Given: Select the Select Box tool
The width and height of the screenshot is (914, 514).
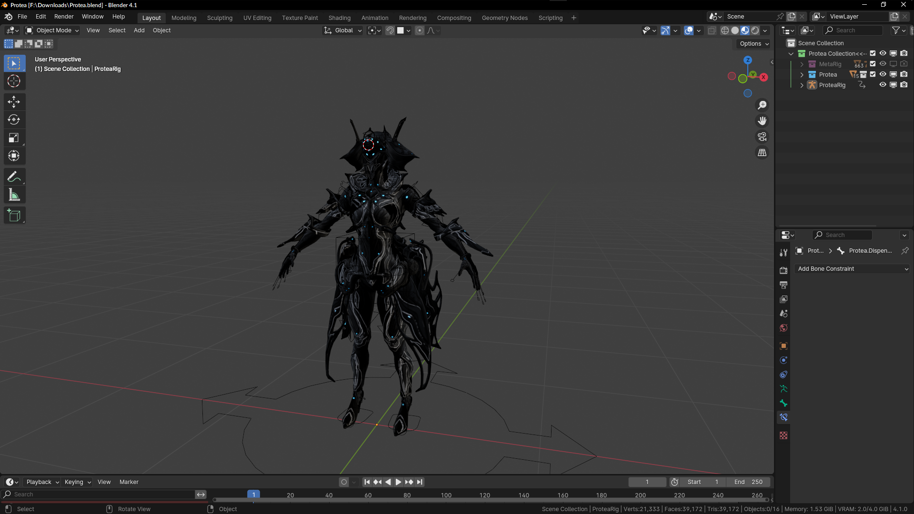Looking at the screenshot, I should [x=14, y=63].
